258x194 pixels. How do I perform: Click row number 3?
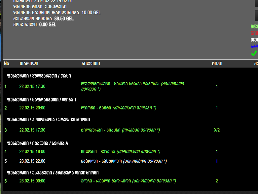coord(6,130)
